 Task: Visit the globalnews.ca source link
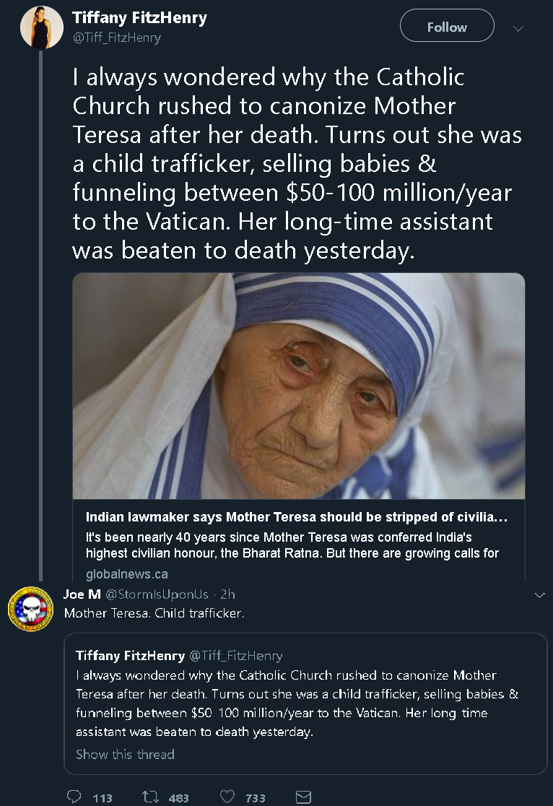click(126, 574)
